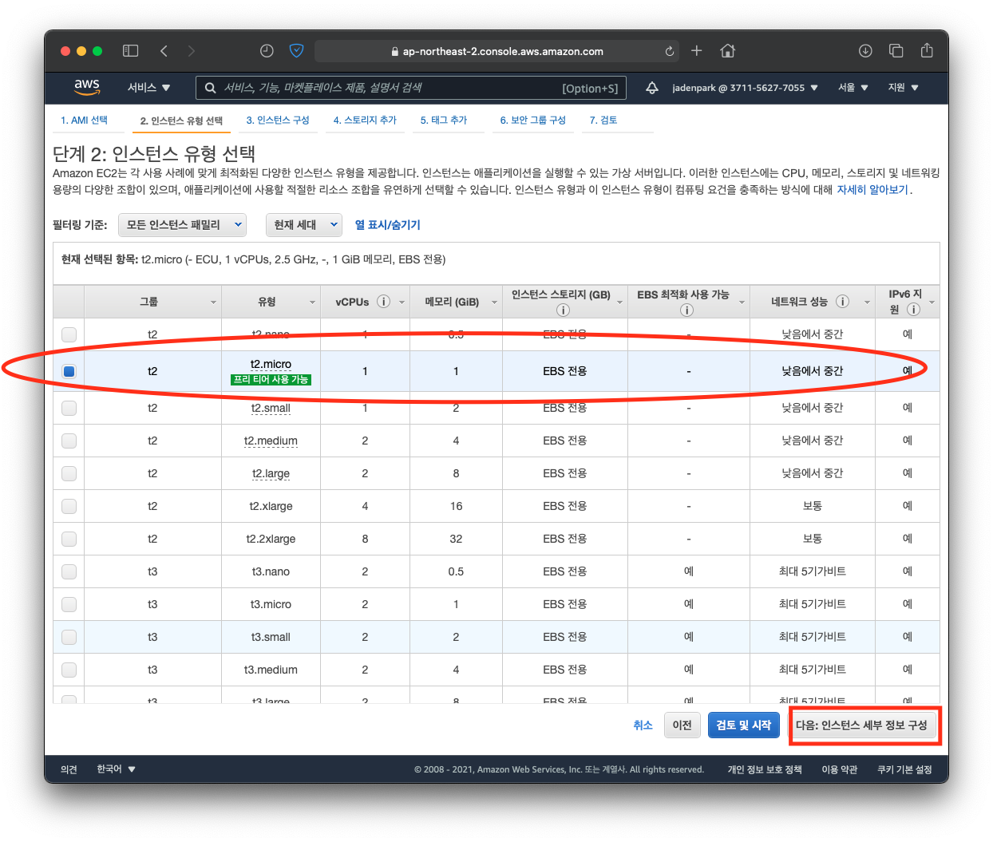
Task: Check the t2.small row checkbox
Action: pyautogui.click(x=69, y=408)
